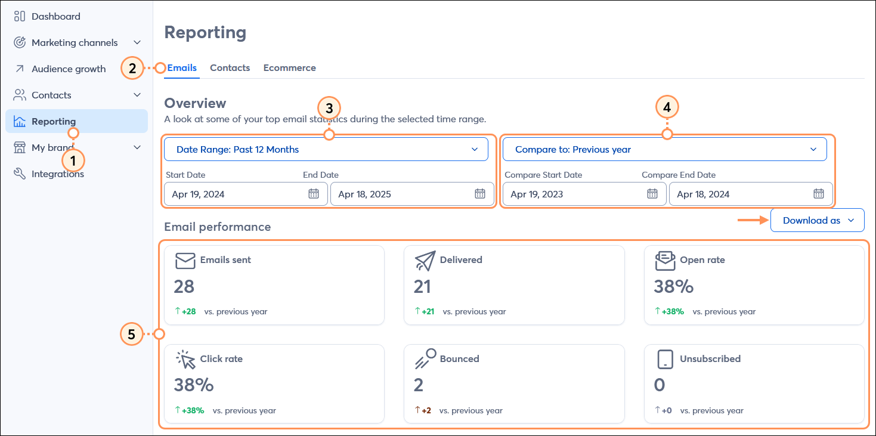Click the My brand storefront icon
Image resolution: width=876 pixels, height=436 pixels.
[20, 147]
